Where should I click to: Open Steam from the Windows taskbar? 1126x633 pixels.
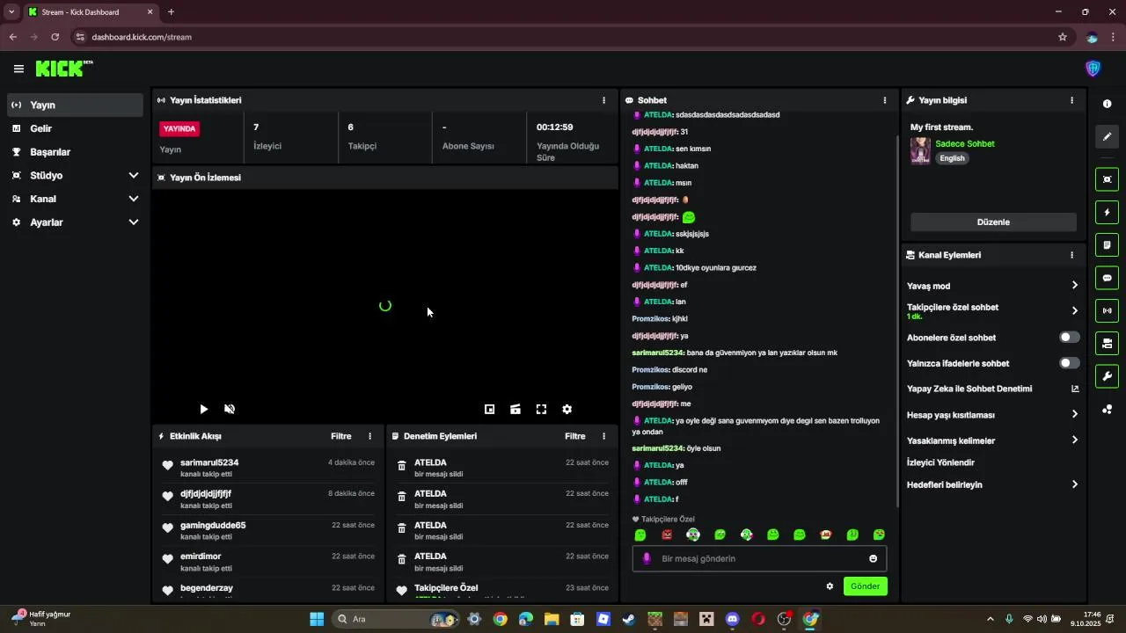click(x=629, y=619)
